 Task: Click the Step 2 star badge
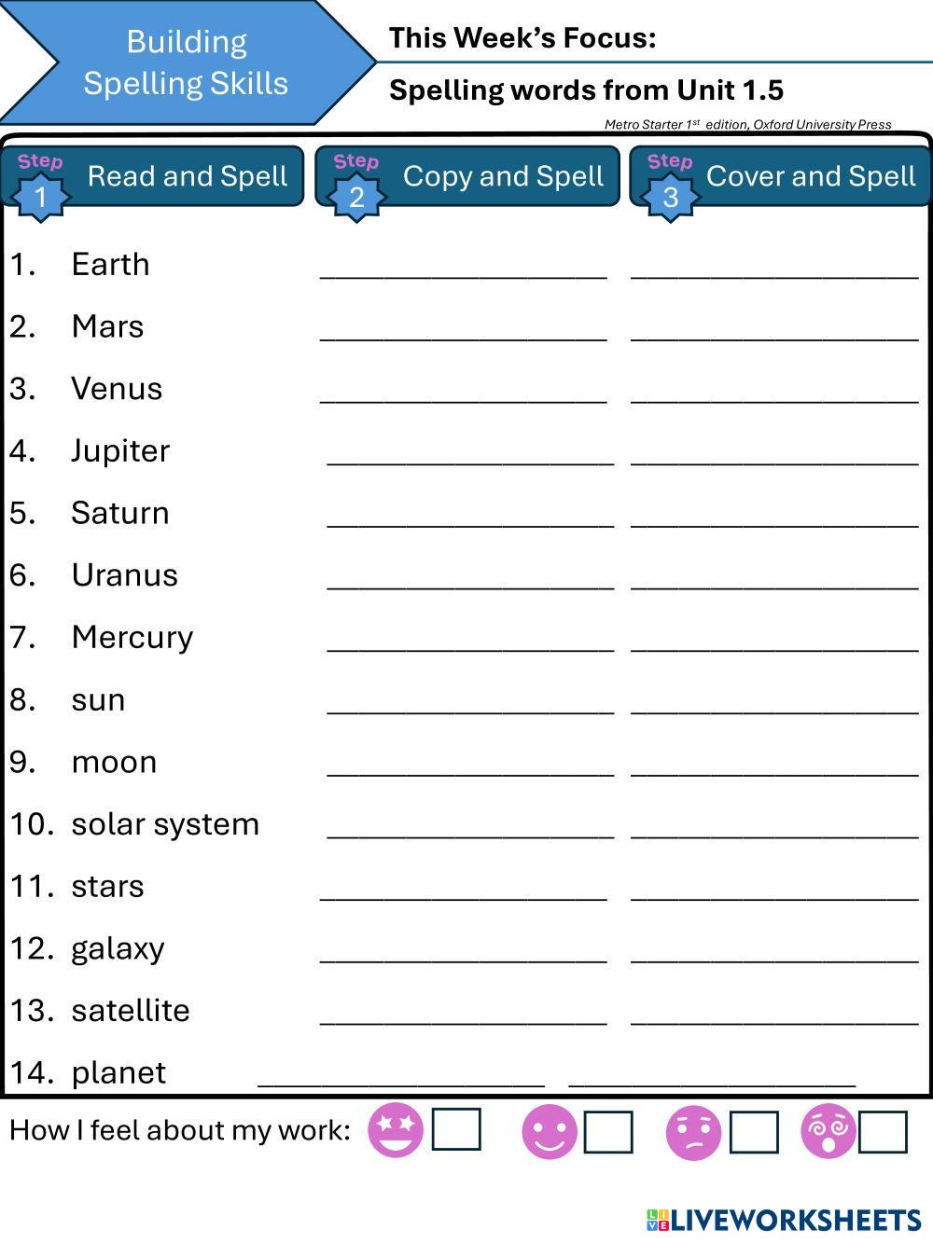[x=356, y=196]
